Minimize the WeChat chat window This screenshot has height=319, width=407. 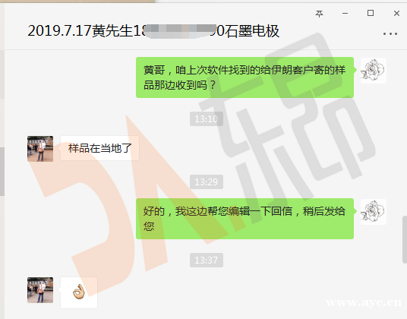[345, 13]
